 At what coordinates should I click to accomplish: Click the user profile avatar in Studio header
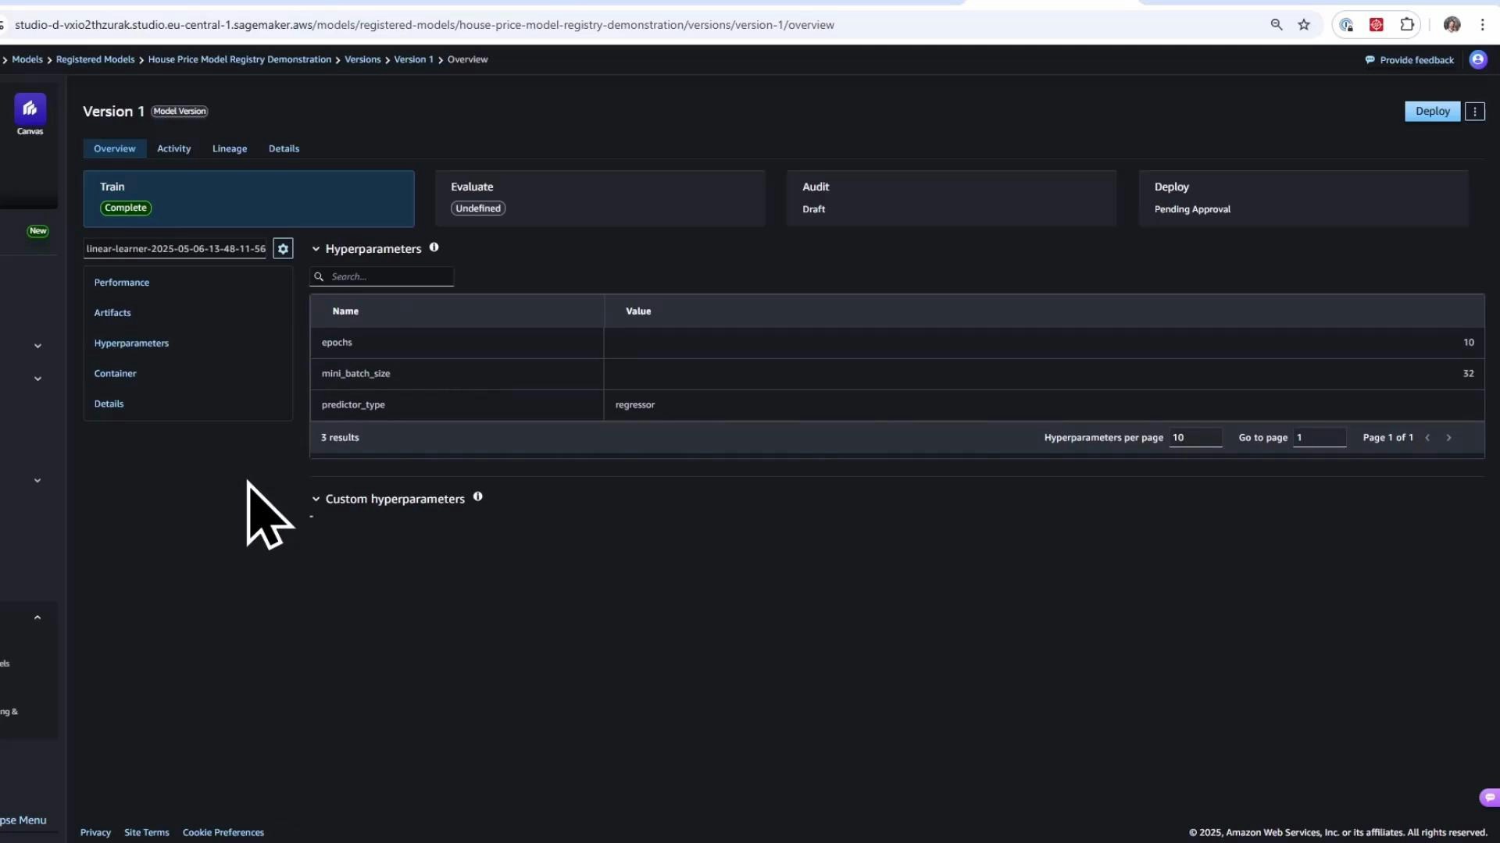(1478, 60)
